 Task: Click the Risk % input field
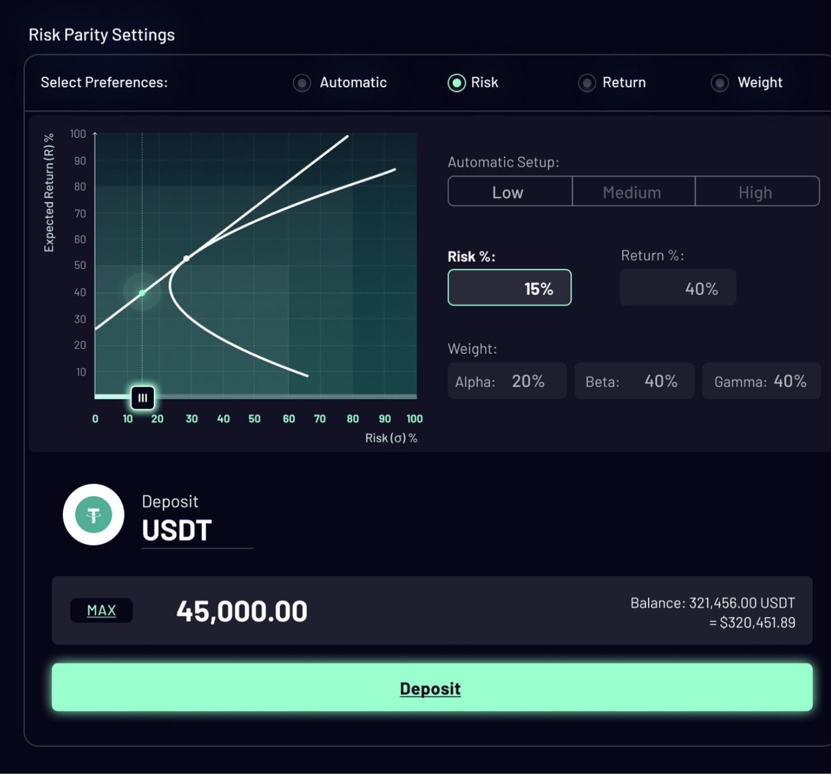click(x=509, y=288)
